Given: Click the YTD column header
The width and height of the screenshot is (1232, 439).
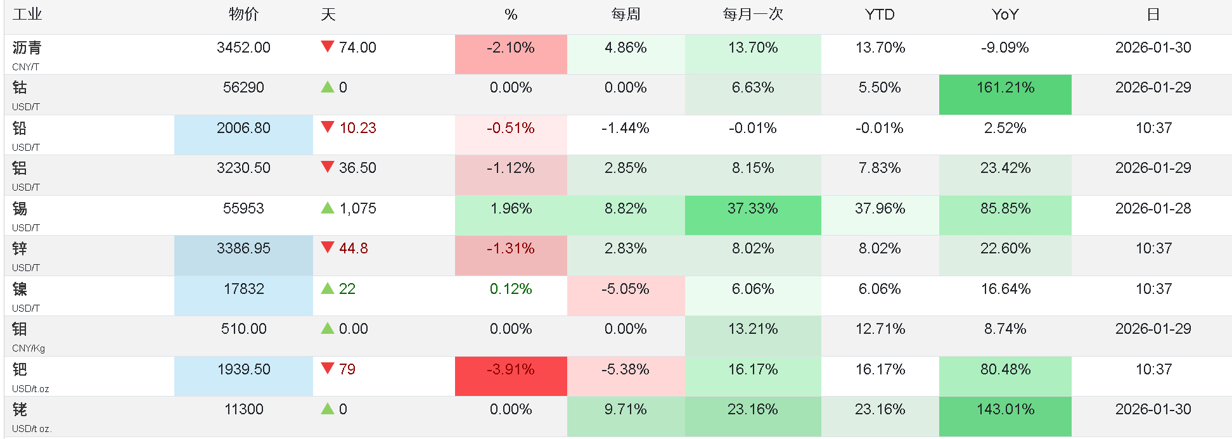Looking at the screenshot, I should coord(880,15).
